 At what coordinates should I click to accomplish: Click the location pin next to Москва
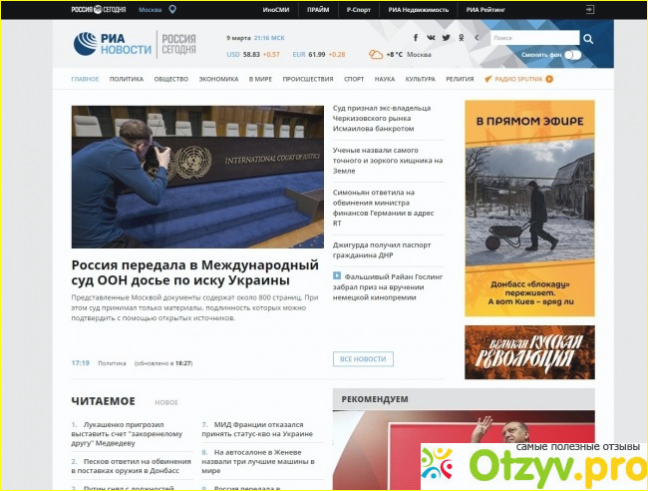[x=171, y=9]
